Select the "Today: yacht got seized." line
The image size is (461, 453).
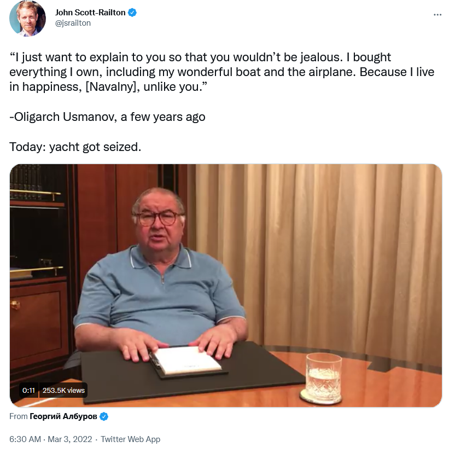75,147
